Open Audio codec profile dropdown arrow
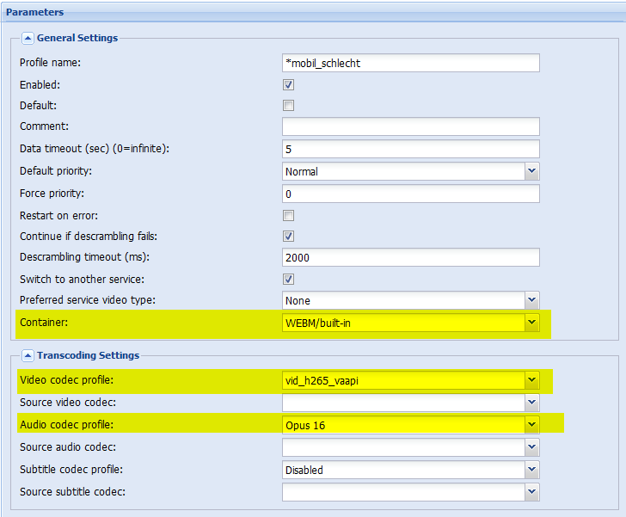The height and width of the screenshot is (517, 626). [531, 425]
